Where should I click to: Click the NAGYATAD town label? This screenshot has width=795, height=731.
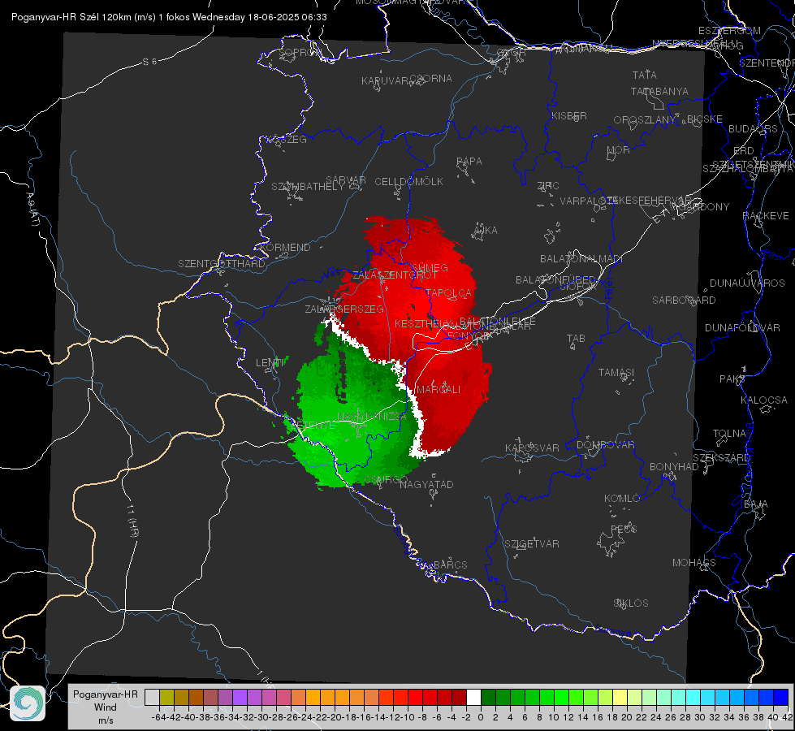click(426, 484)
